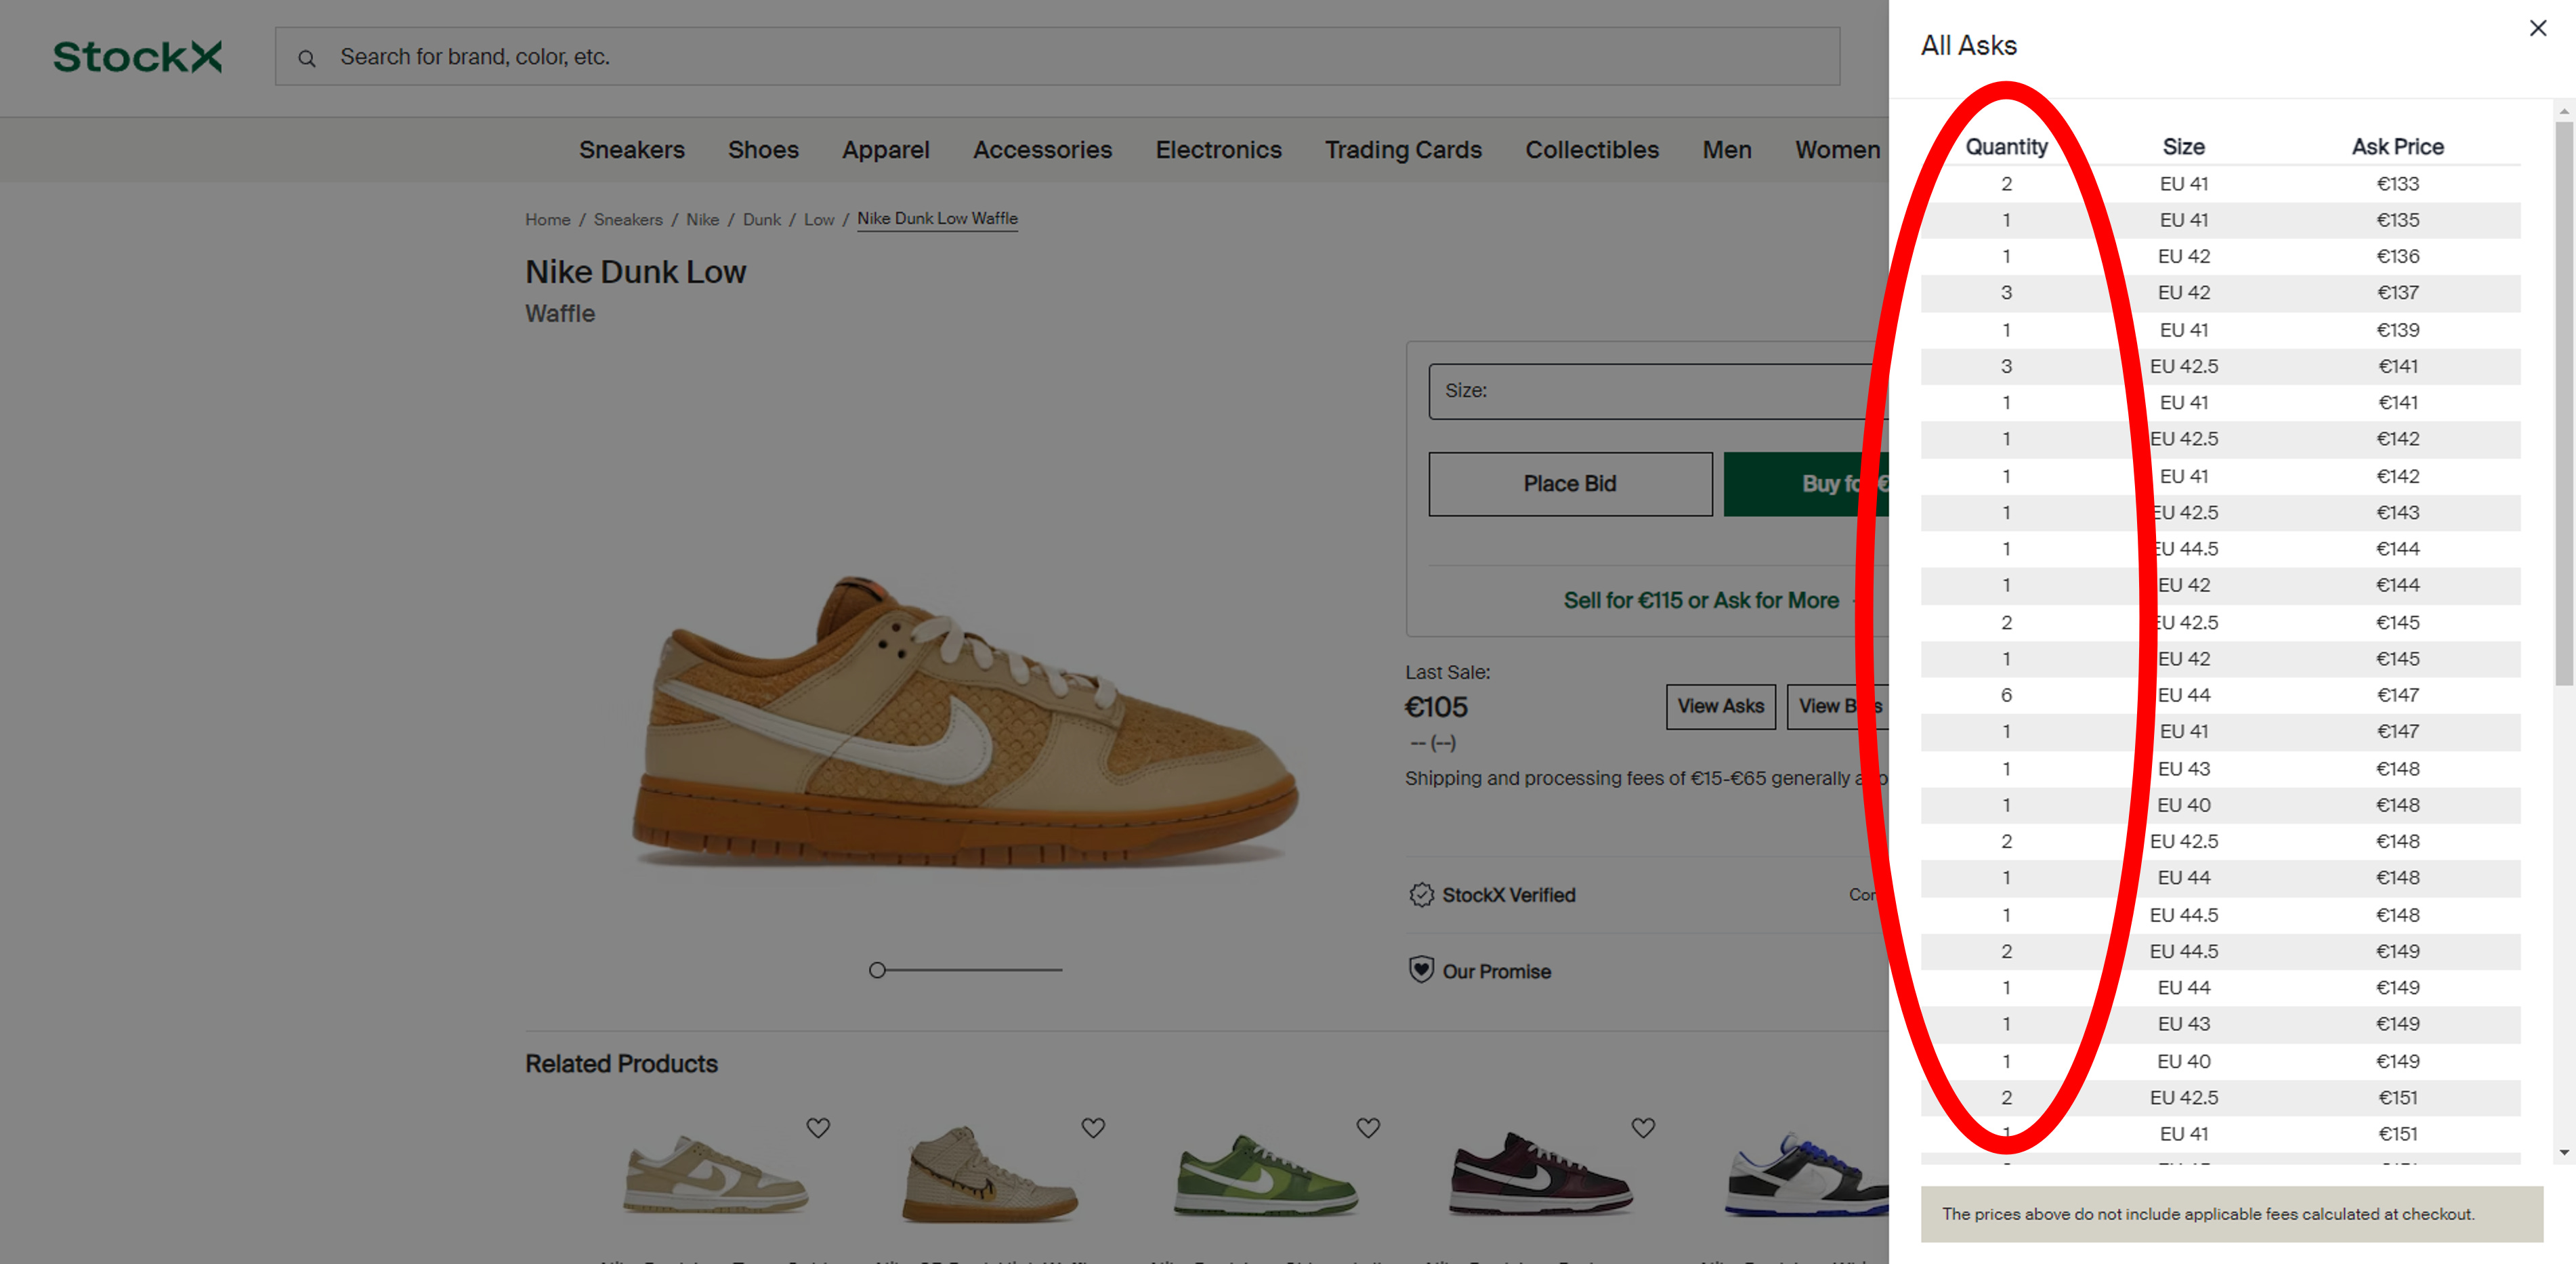Select the €137 ask price cell
Image resolution: width=2576 pixels, height=1264 pixels.
(x=2397, y=293)
